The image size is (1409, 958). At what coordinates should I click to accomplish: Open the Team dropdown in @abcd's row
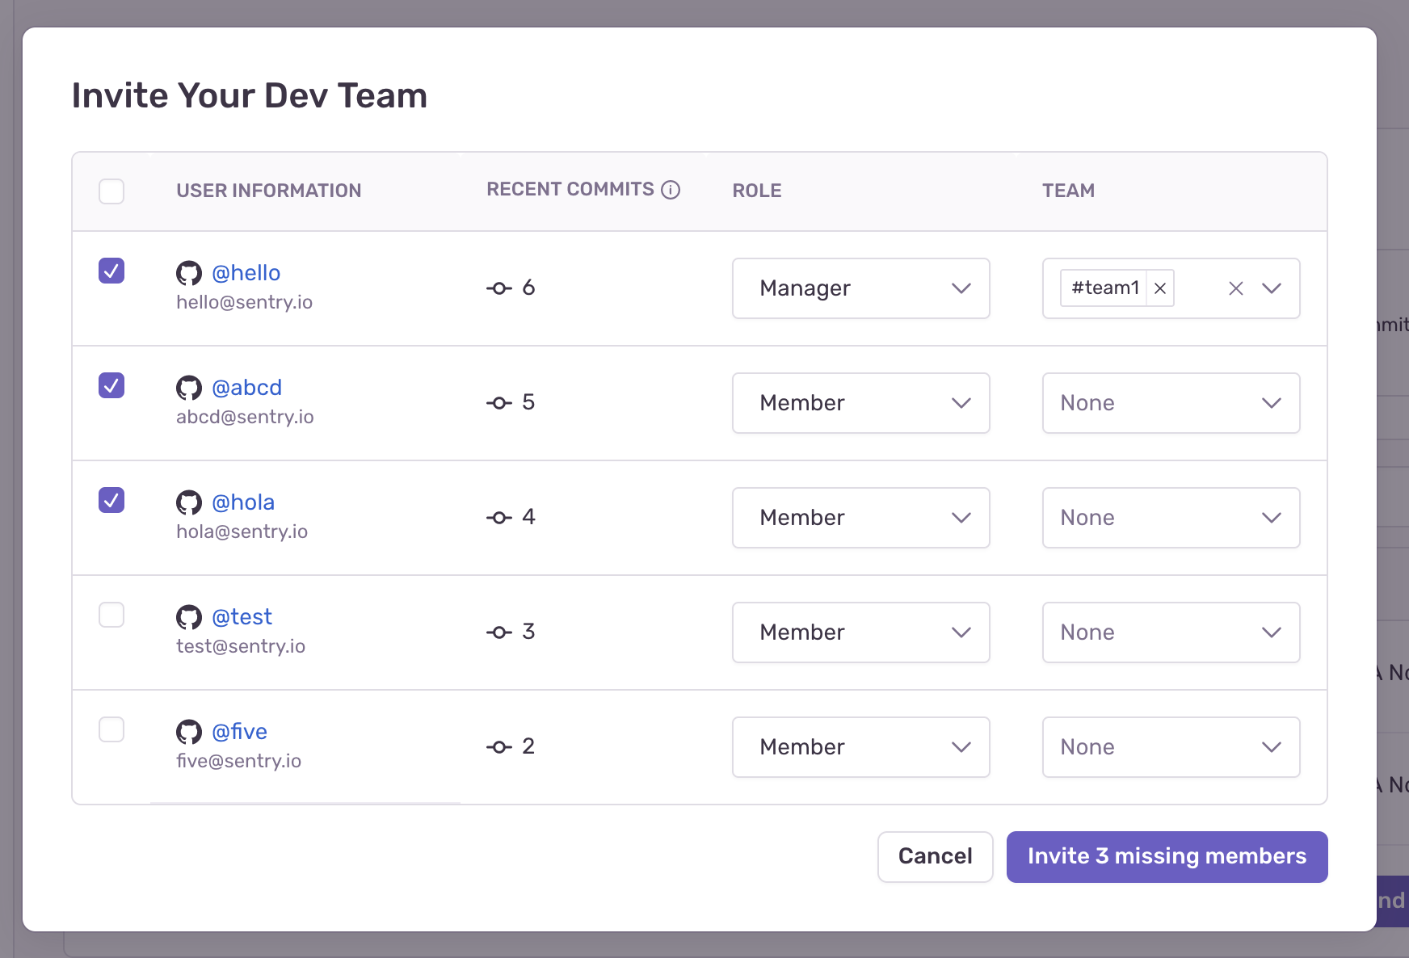tap(1170, 403)
